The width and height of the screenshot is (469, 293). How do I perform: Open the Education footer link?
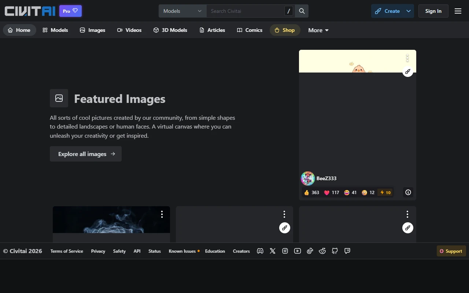point(215,251)
